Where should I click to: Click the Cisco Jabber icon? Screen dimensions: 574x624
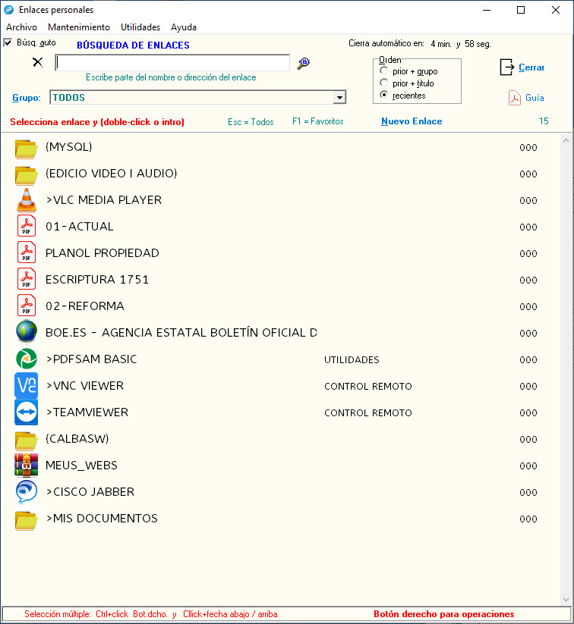tap(27, 491)
